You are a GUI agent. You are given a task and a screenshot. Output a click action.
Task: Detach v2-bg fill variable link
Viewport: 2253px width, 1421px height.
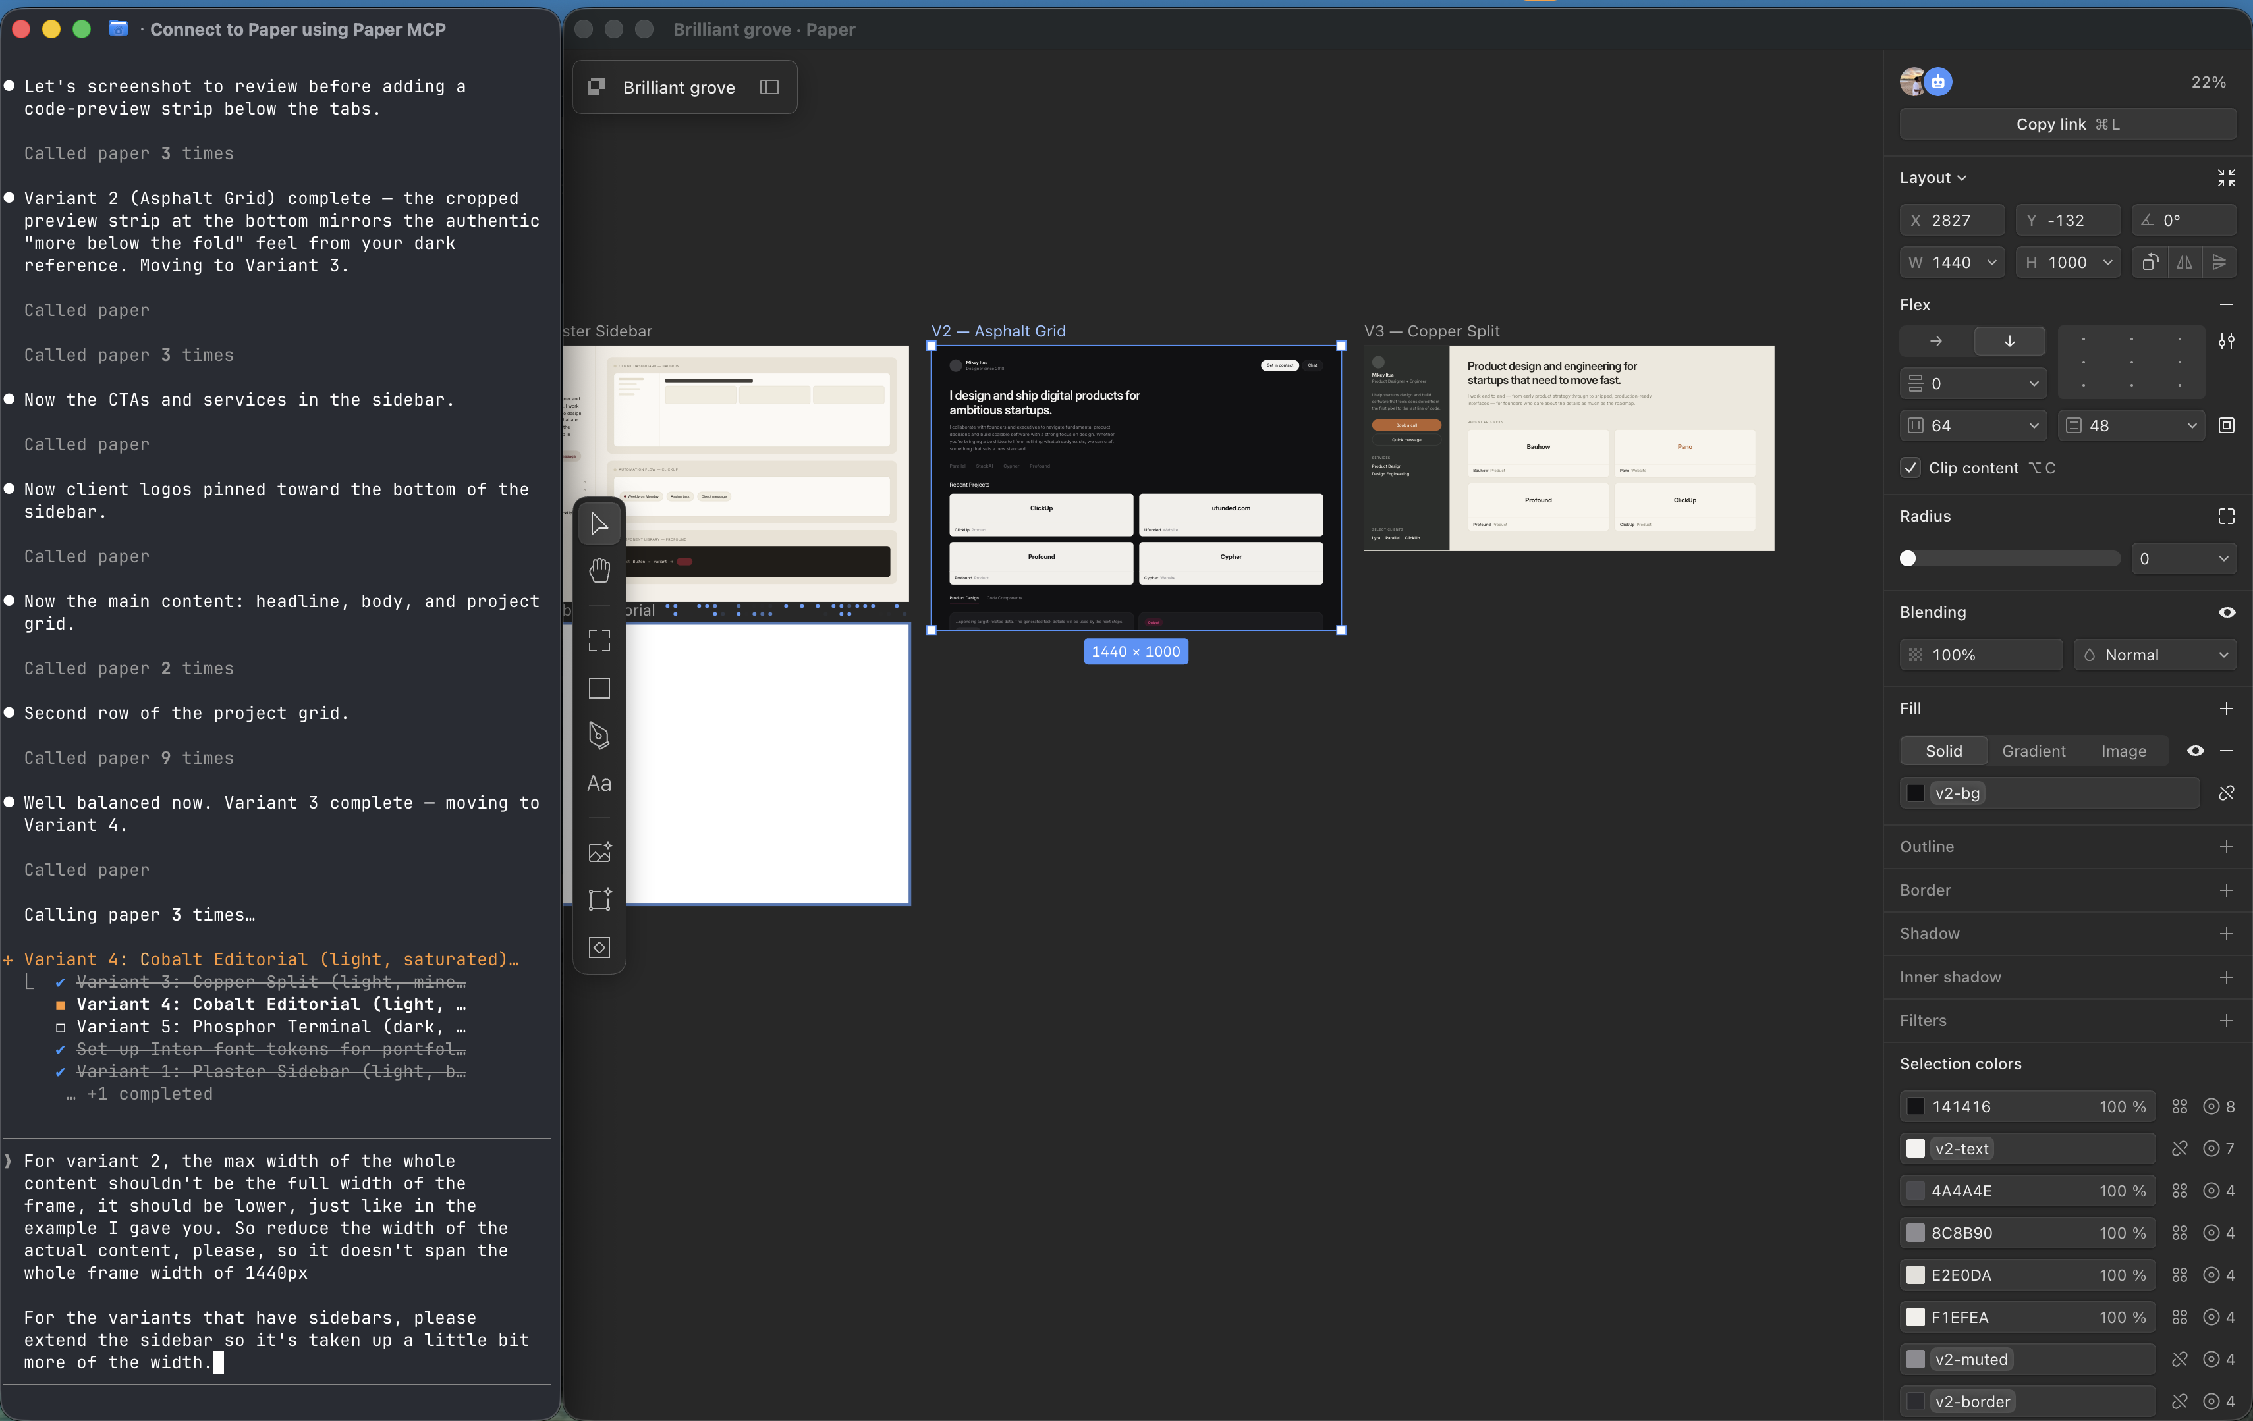click(x=2226, y=793)
